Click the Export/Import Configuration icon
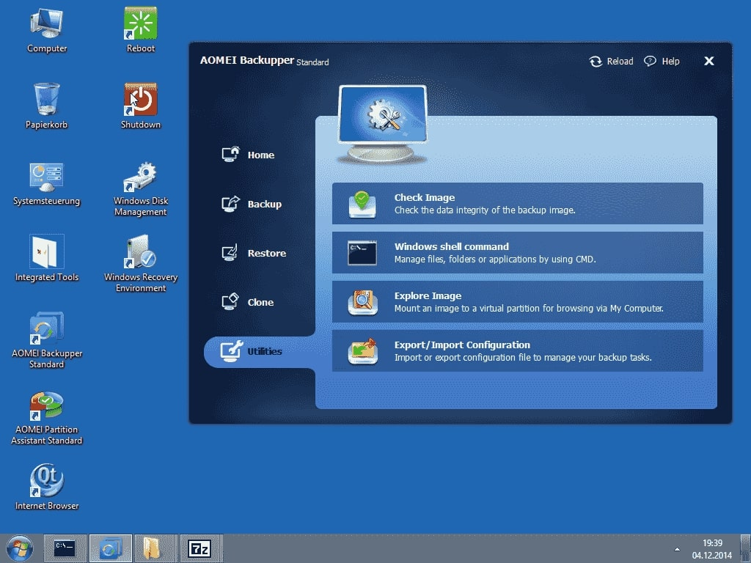Viewport: 751px width, 563px height. click(362, 351)
